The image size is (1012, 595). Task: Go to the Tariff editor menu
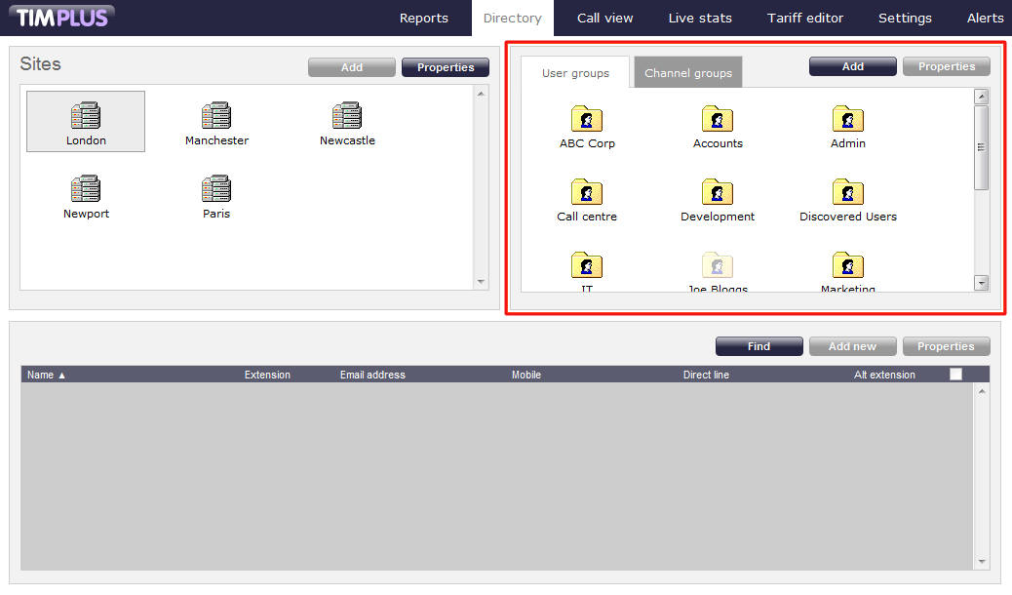(805, 18)
